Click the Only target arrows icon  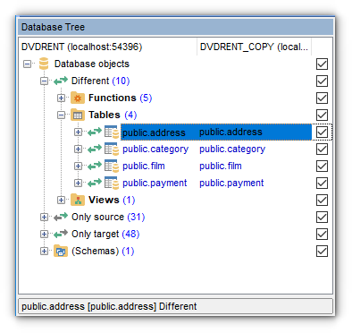point(61,234)
